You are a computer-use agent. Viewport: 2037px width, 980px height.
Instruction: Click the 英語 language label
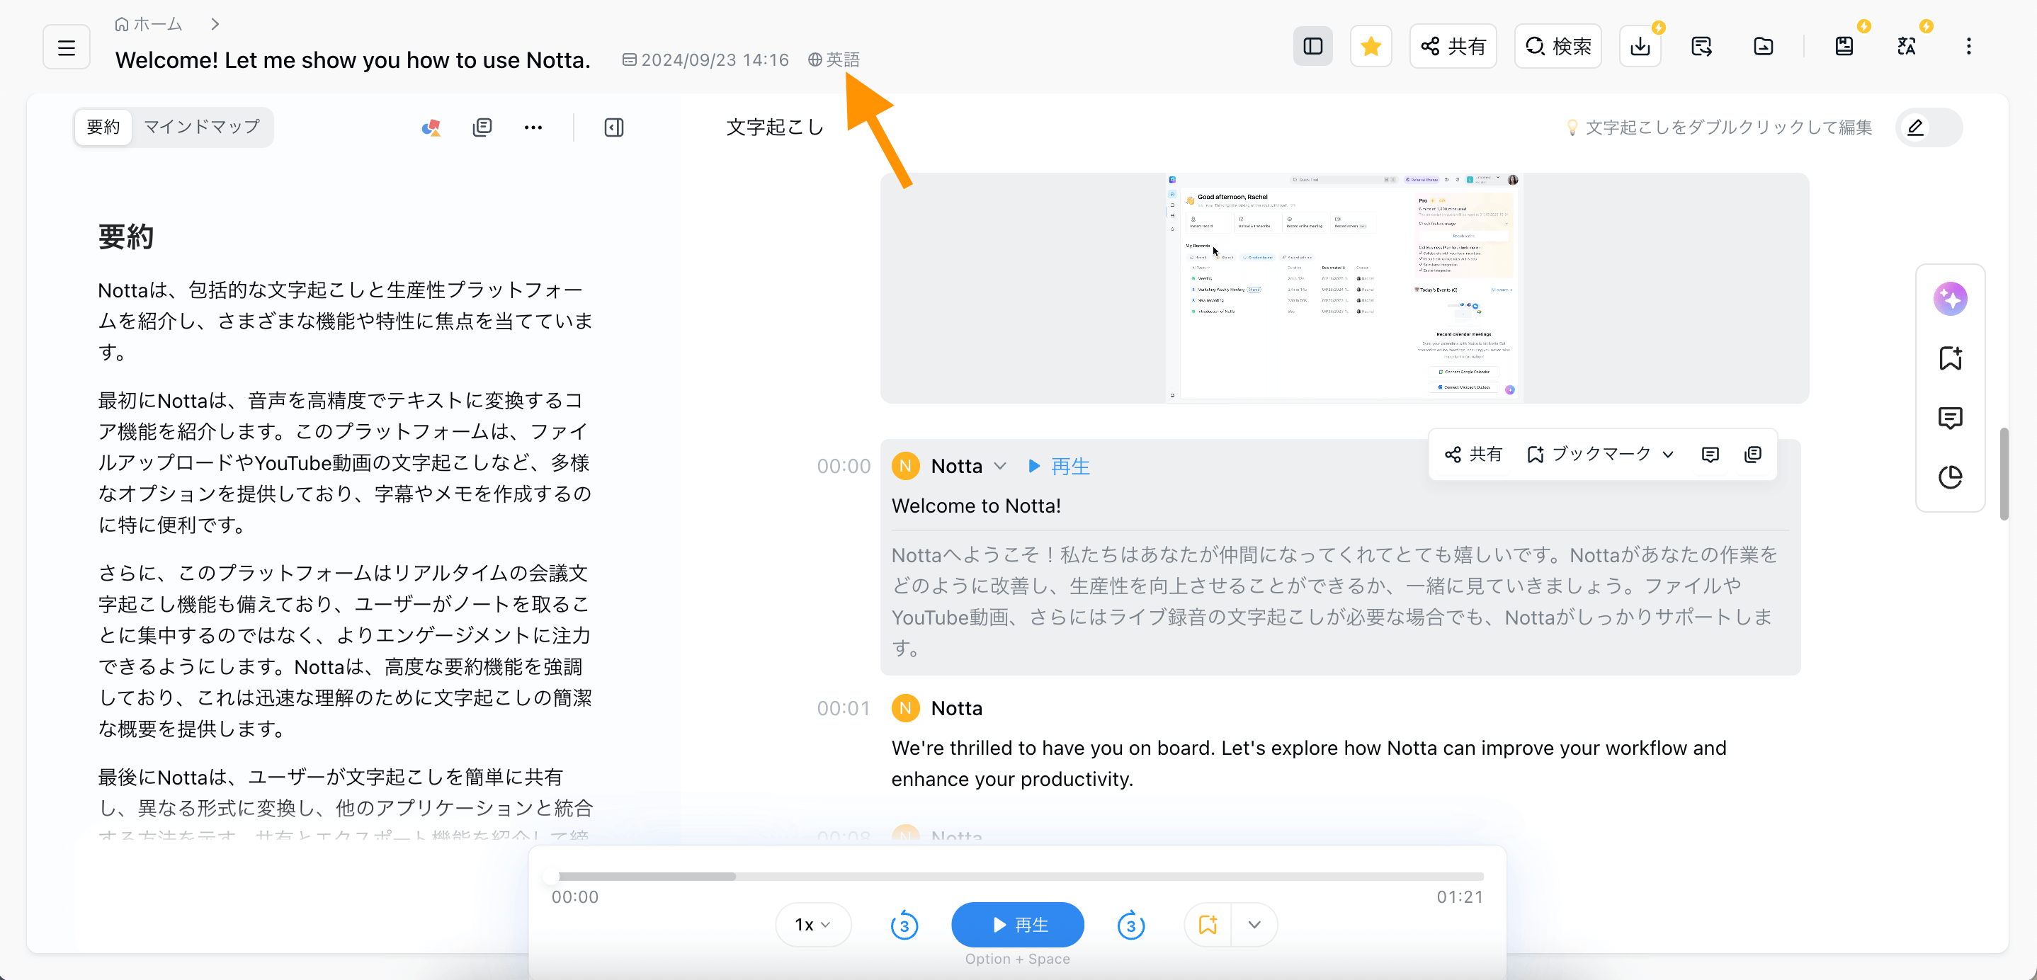pos(834,59)
